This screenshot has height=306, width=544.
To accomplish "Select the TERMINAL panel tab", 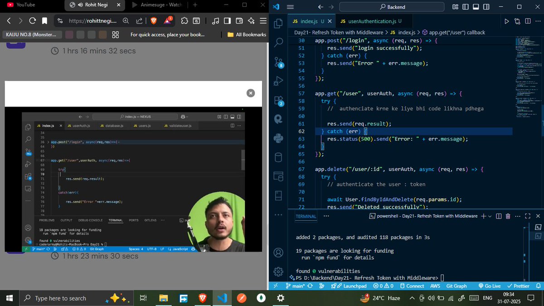I will [x=306, y=216].
